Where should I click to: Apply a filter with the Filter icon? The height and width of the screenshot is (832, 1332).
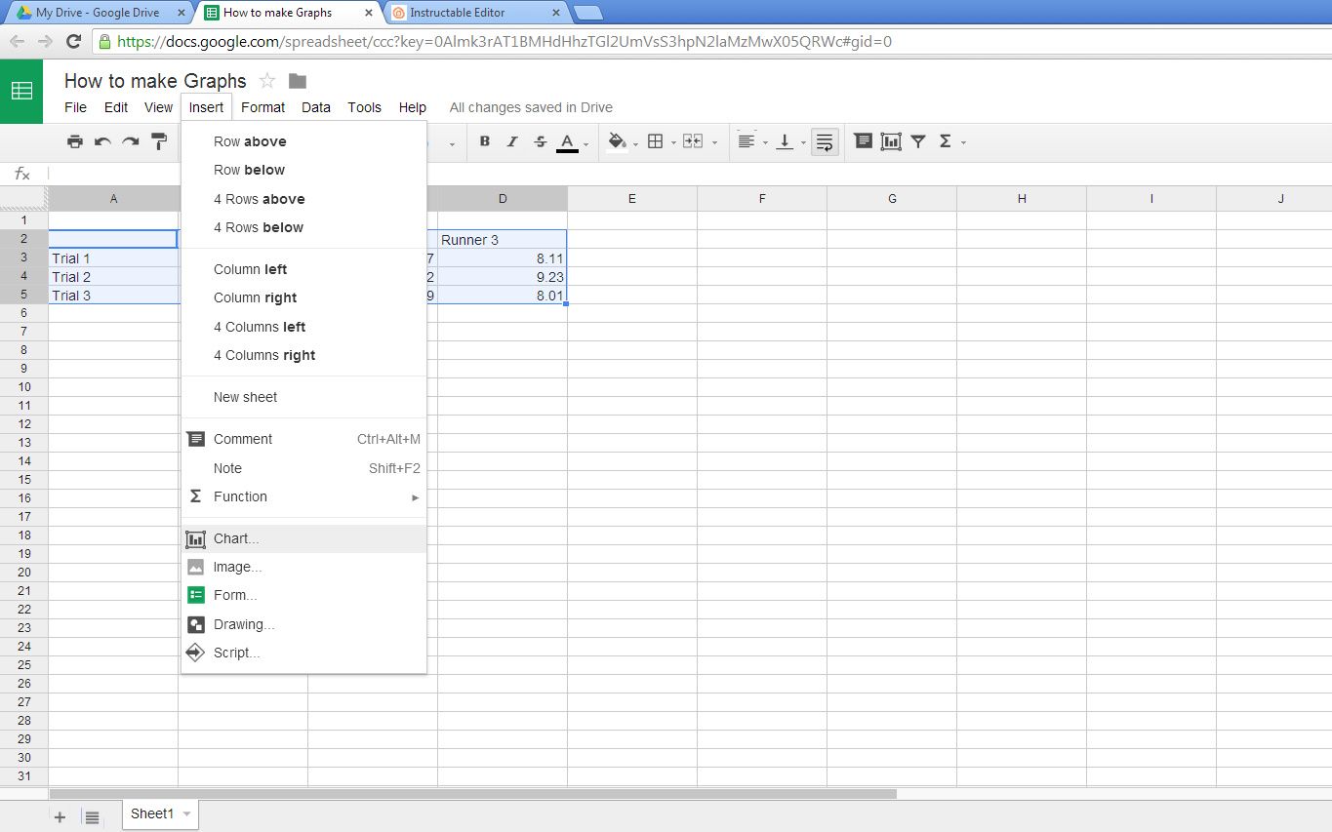pyautogui.click(x=917, y=141)
